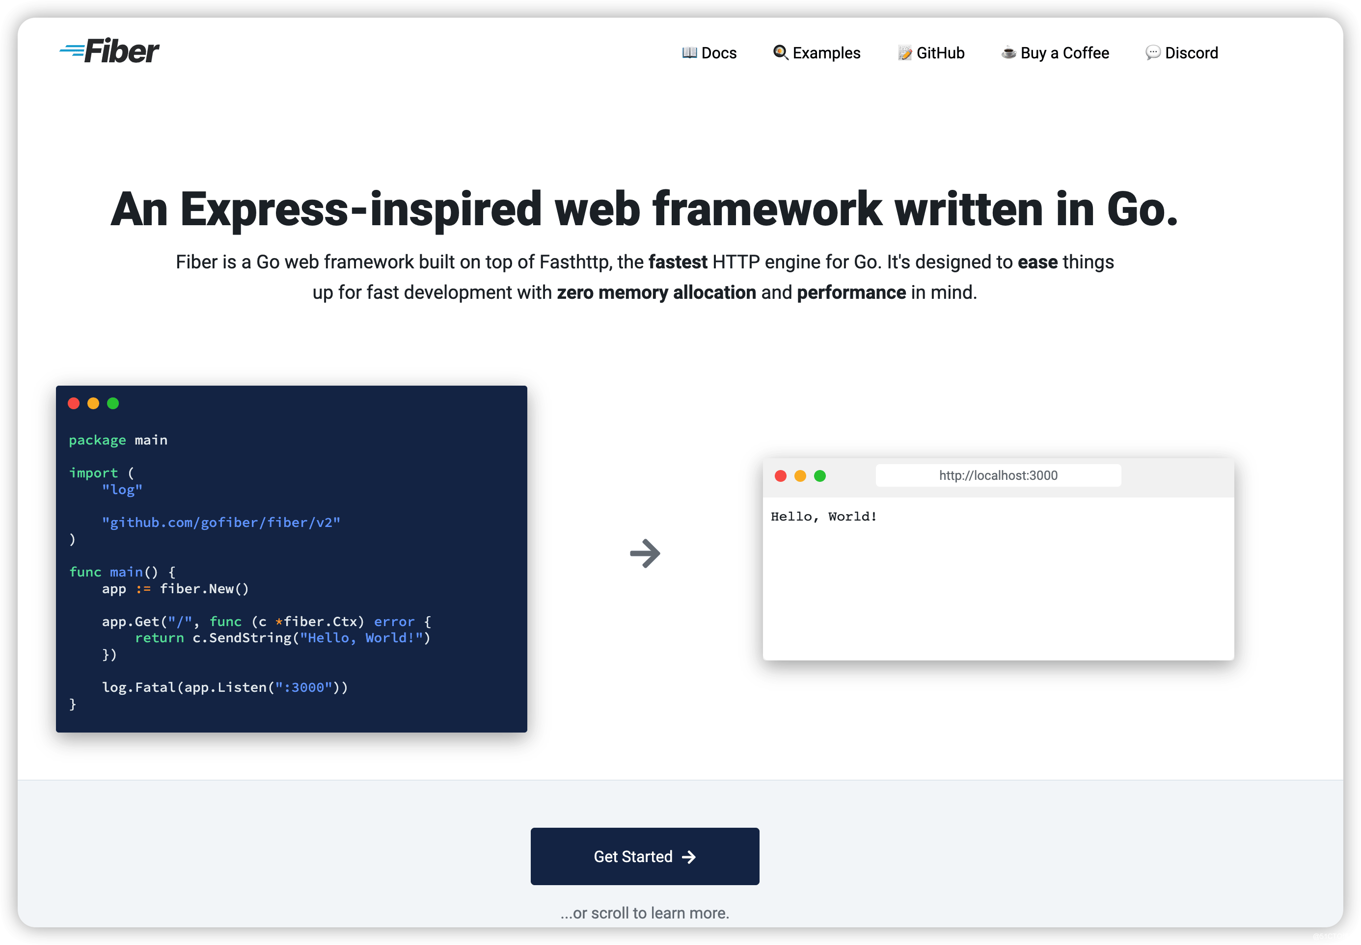1361x945 pixels.
Task: Click the speech bubble icon beside Discord
Action: [1152, 52]
